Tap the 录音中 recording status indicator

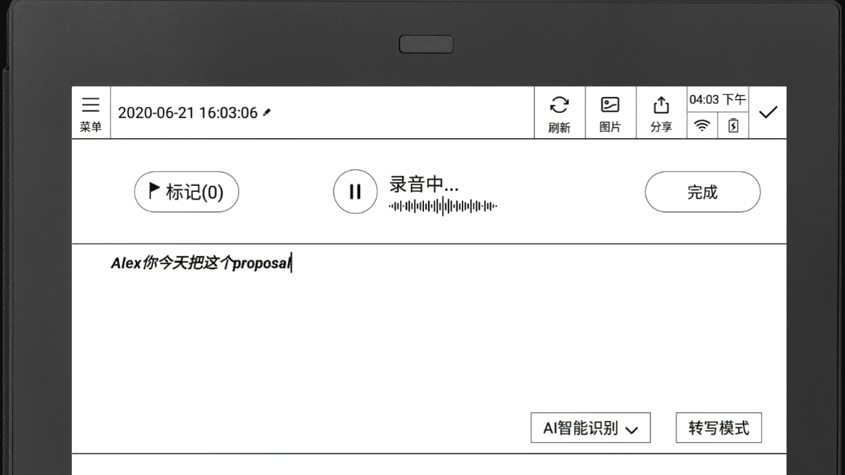coord(424,184)
